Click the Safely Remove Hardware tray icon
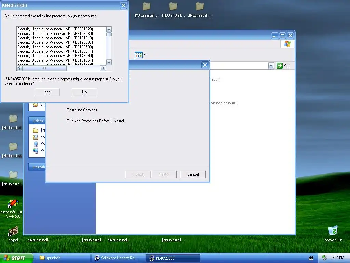The height and width of the screenshot is (263, 350). pyautogui.click(x=325, y=258)
